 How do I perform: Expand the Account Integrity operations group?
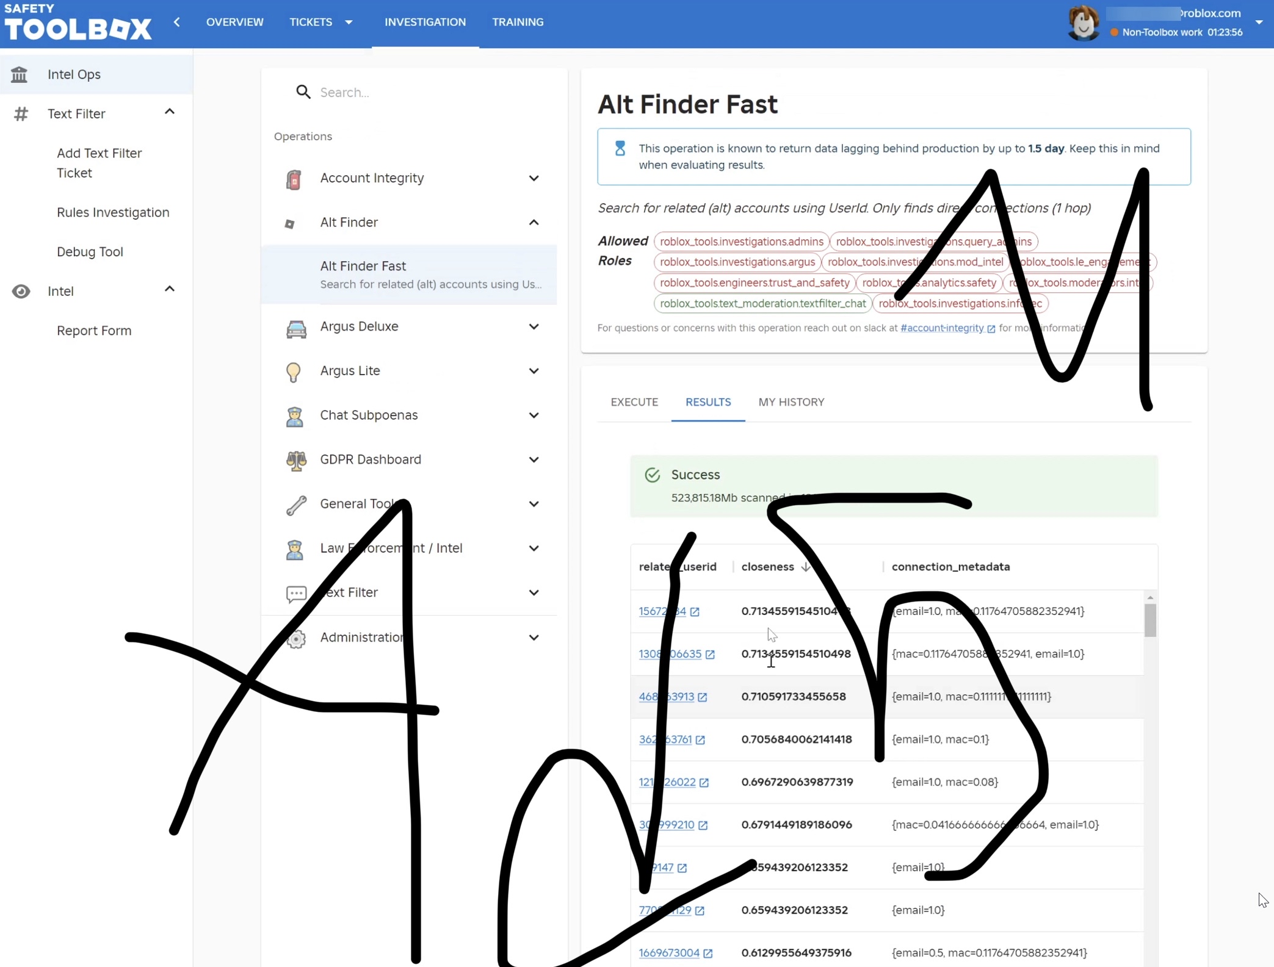tap(534, 178)
